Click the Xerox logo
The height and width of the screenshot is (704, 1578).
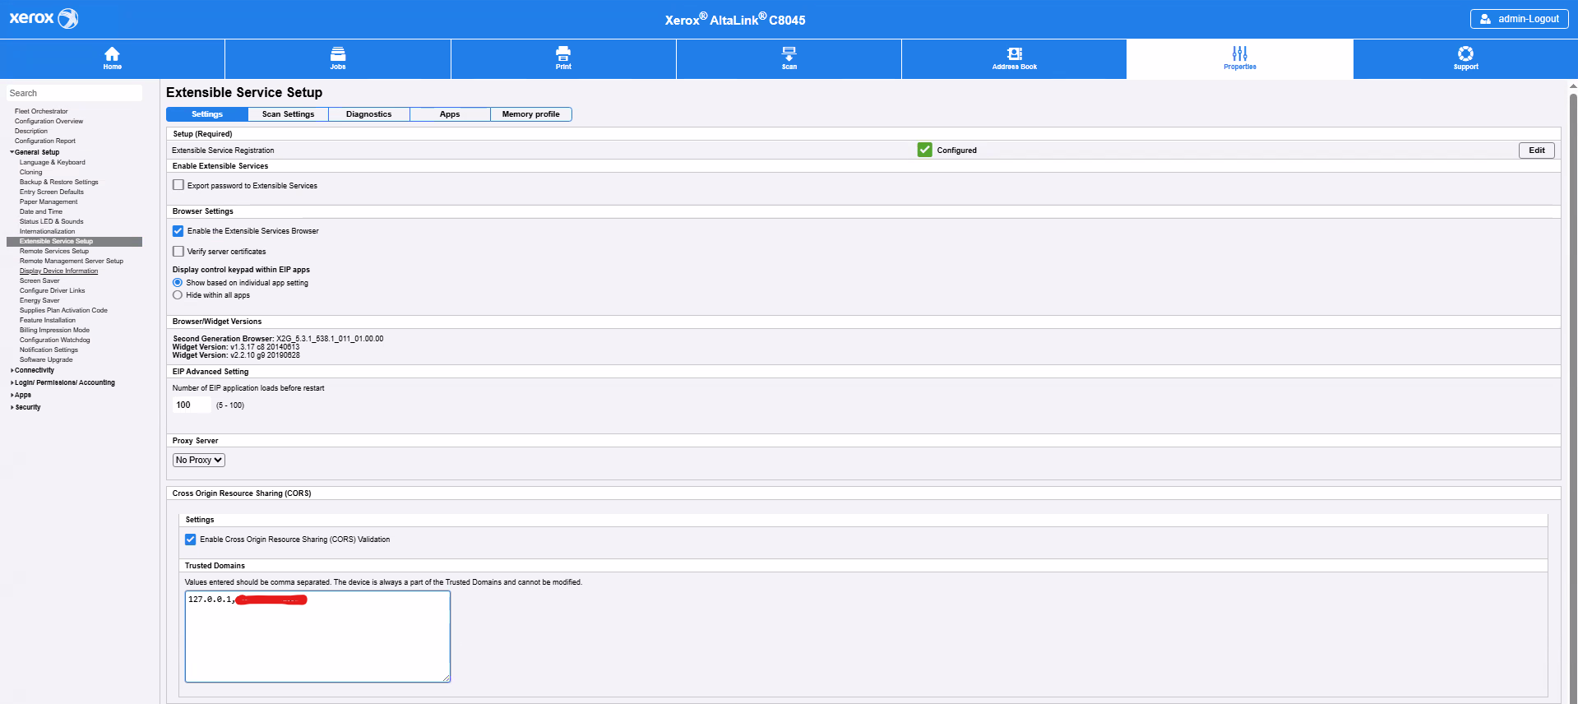pos(44,18)
